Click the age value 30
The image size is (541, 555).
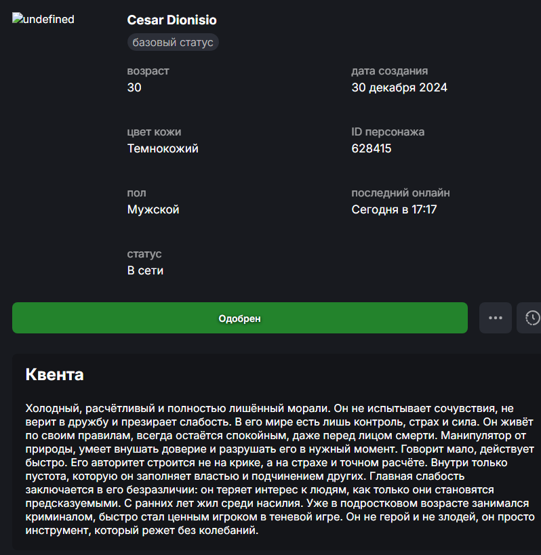pos(134,87)
